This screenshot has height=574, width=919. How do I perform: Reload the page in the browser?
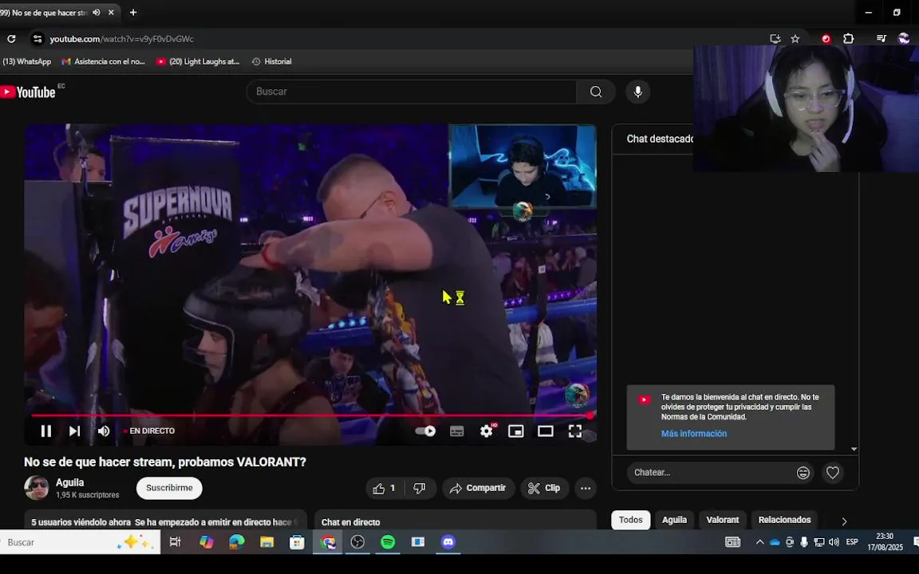11,38
